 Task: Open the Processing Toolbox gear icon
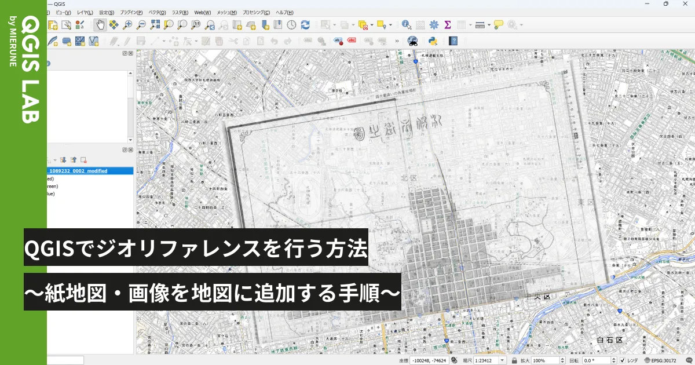434,25
